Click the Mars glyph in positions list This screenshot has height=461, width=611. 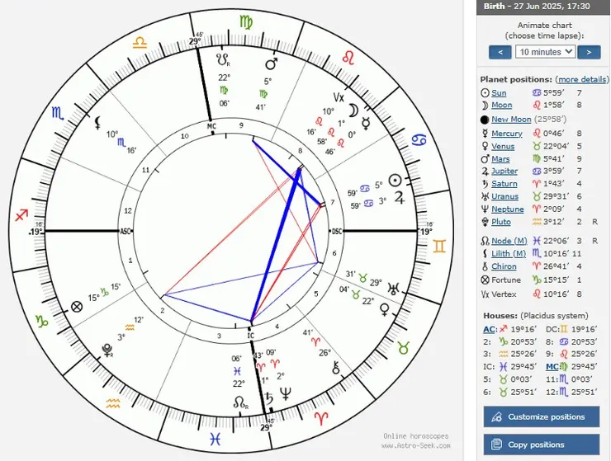[485, 159]
